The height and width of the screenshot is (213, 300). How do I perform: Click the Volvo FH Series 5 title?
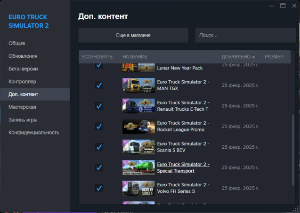click(183, 188)
